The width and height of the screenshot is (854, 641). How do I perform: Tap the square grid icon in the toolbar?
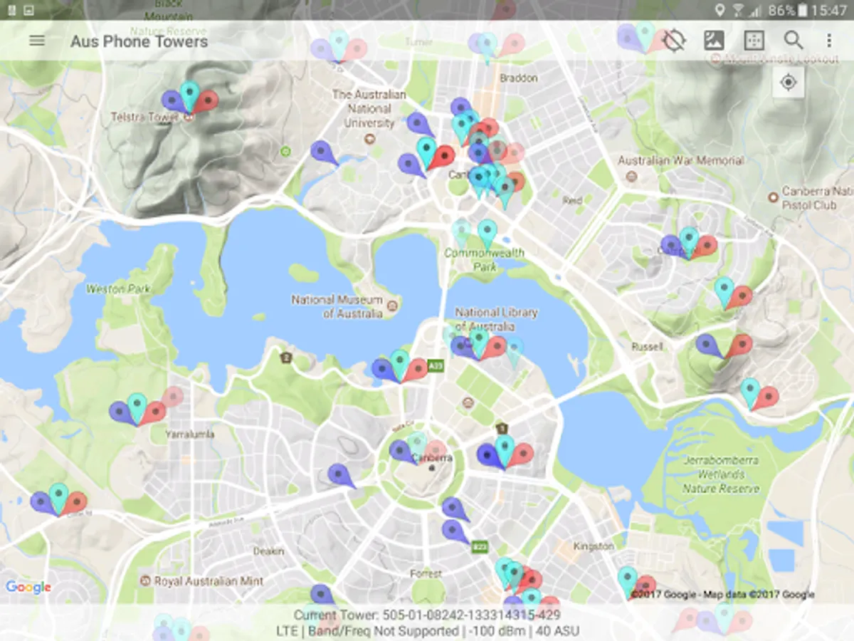coord(754,41)
